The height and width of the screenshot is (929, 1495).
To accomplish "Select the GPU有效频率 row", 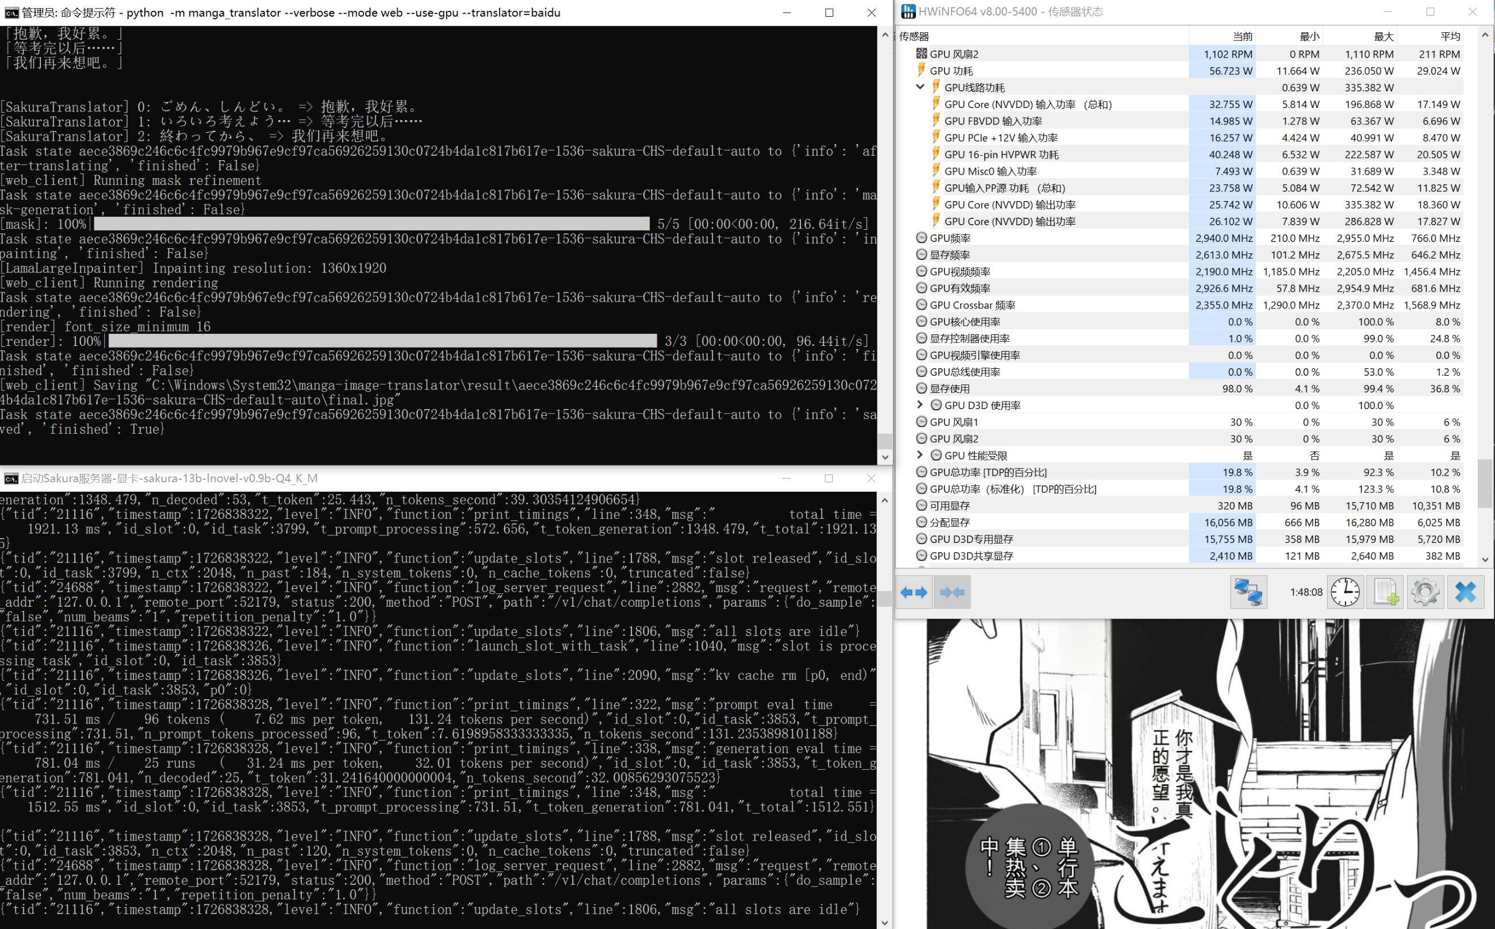I will (x=1179, y=288).
